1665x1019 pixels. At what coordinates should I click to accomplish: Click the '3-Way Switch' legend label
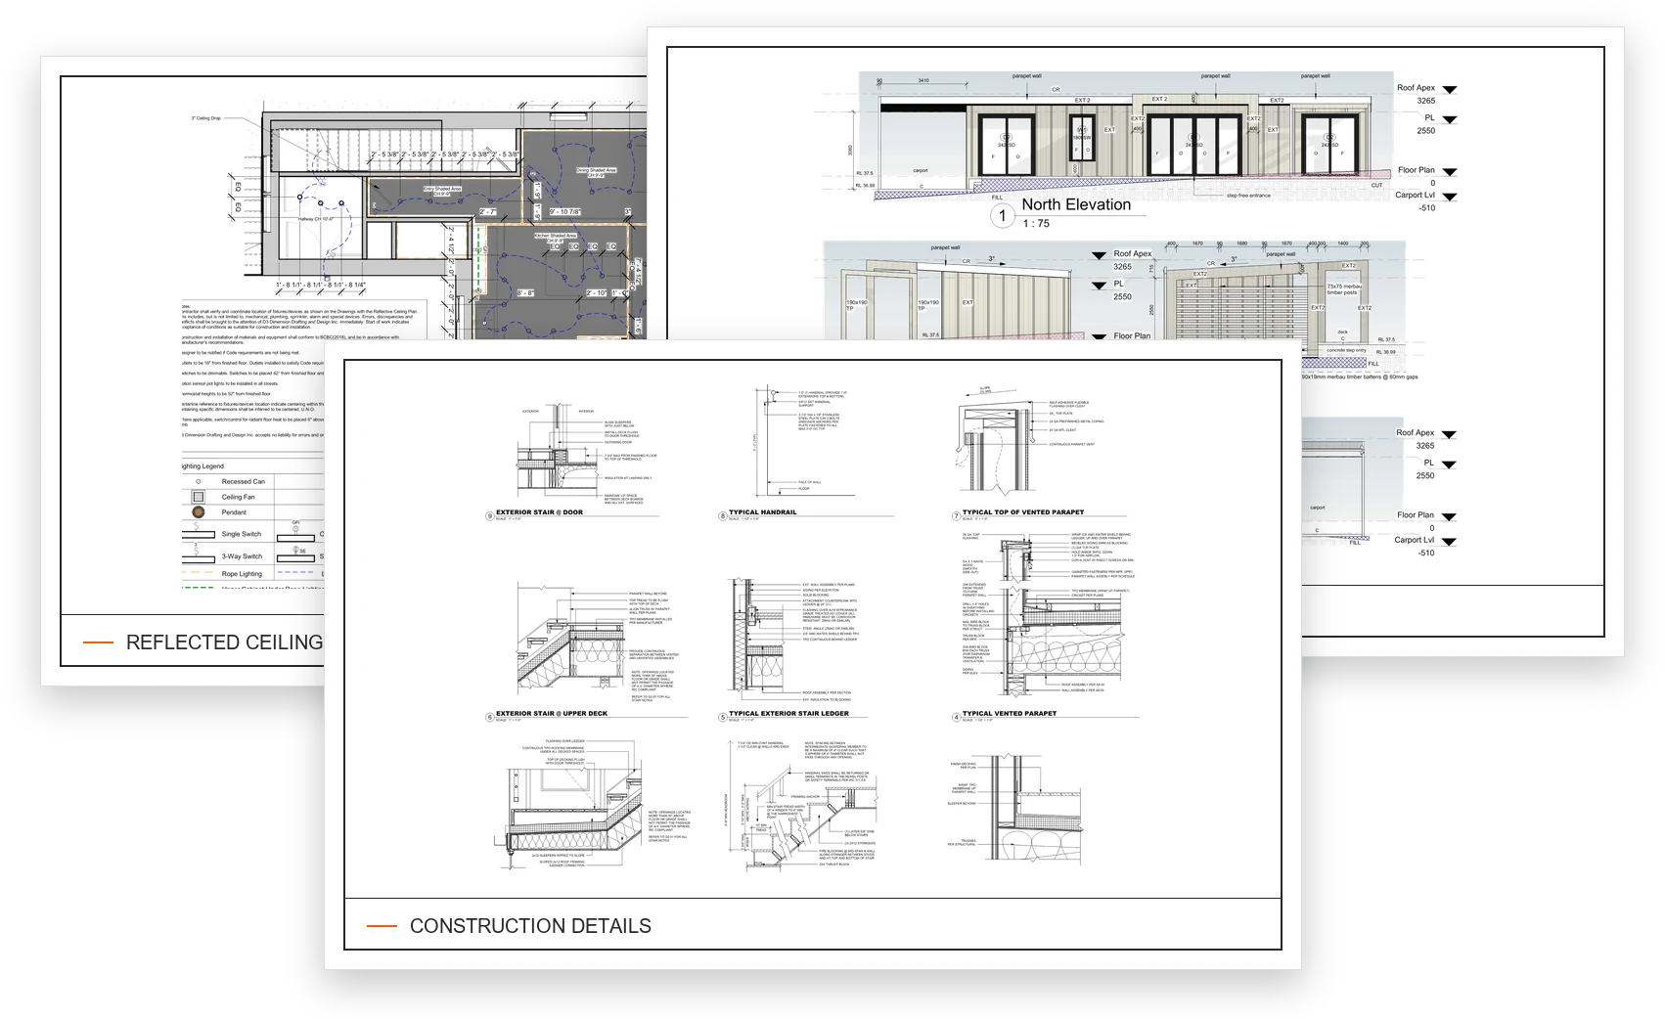click(242, 556)
